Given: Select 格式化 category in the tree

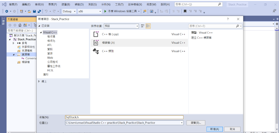Looking at the screenshot, I should (x=51, y=41).
